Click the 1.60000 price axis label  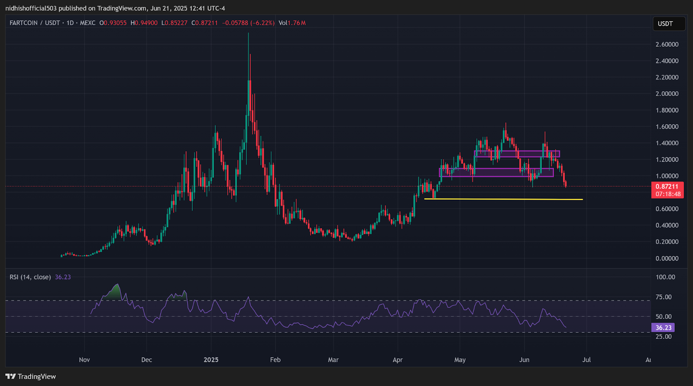(667, 127)
